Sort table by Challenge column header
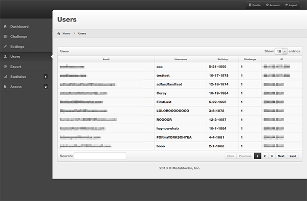This screenshot has height=201, width=307. click(x=250, y=59)
